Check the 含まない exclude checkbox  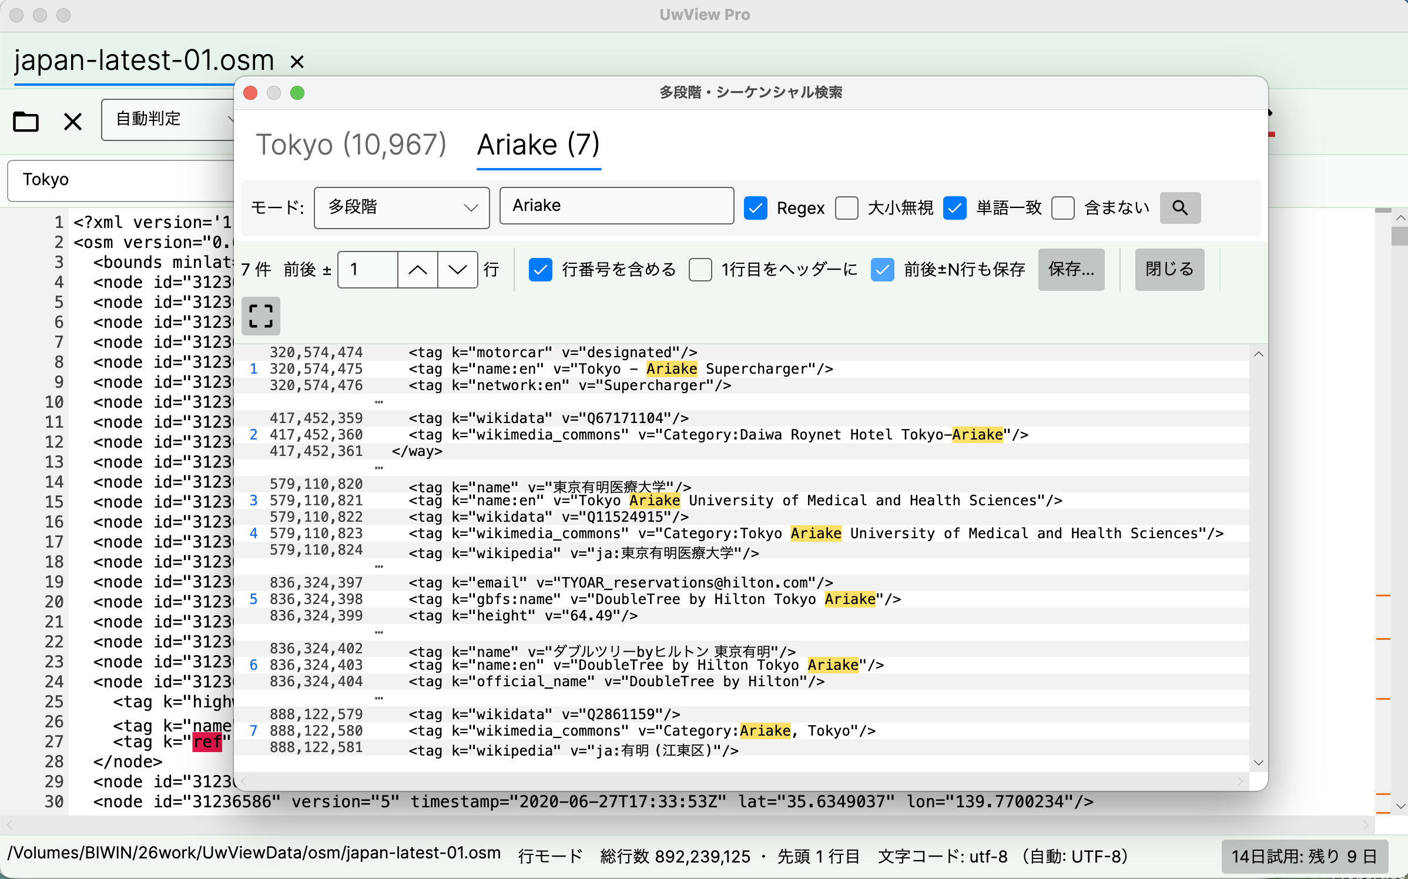1063,208
